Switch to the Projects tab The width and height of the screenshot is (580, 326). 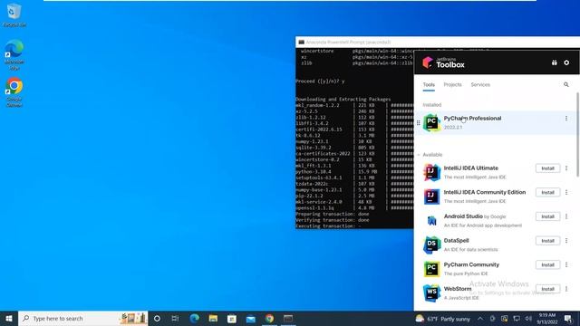tap(452, 84)
